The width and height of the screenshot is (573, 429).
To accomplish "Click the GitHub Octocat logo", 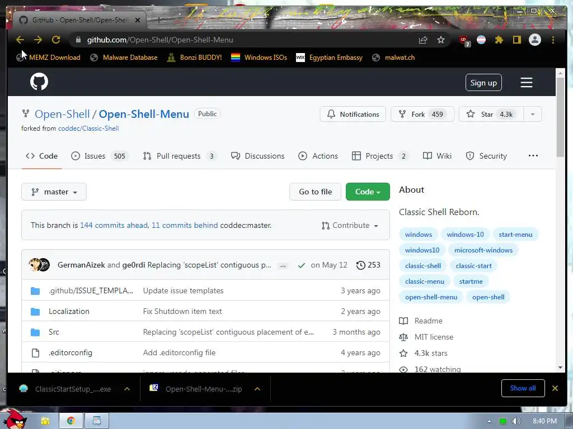I will tap(39, 82).
